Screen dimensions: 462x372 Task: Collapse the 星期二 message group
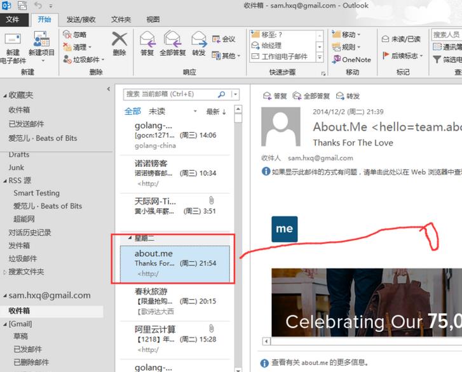coord(130,238)
